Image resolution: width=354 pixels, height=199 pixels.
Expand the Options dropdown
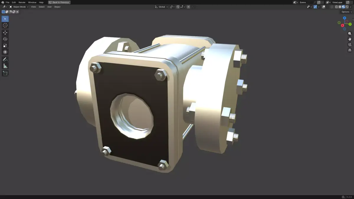(346, 12)
